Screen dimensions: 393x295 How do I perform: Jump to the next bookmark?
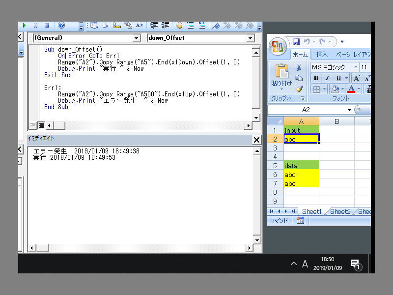point(227,26)
